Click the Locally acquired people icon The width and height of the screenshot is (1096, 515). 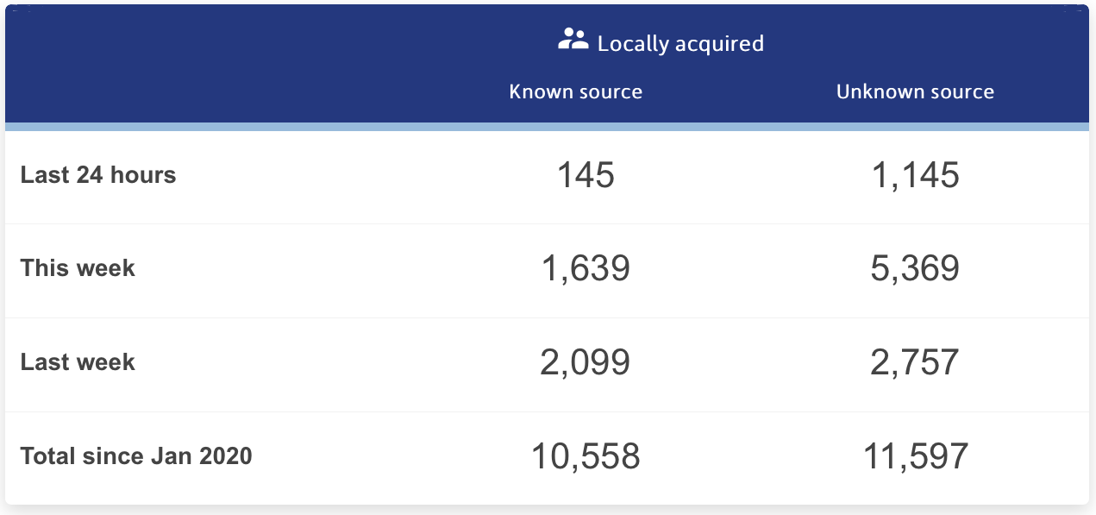[573, 39]
